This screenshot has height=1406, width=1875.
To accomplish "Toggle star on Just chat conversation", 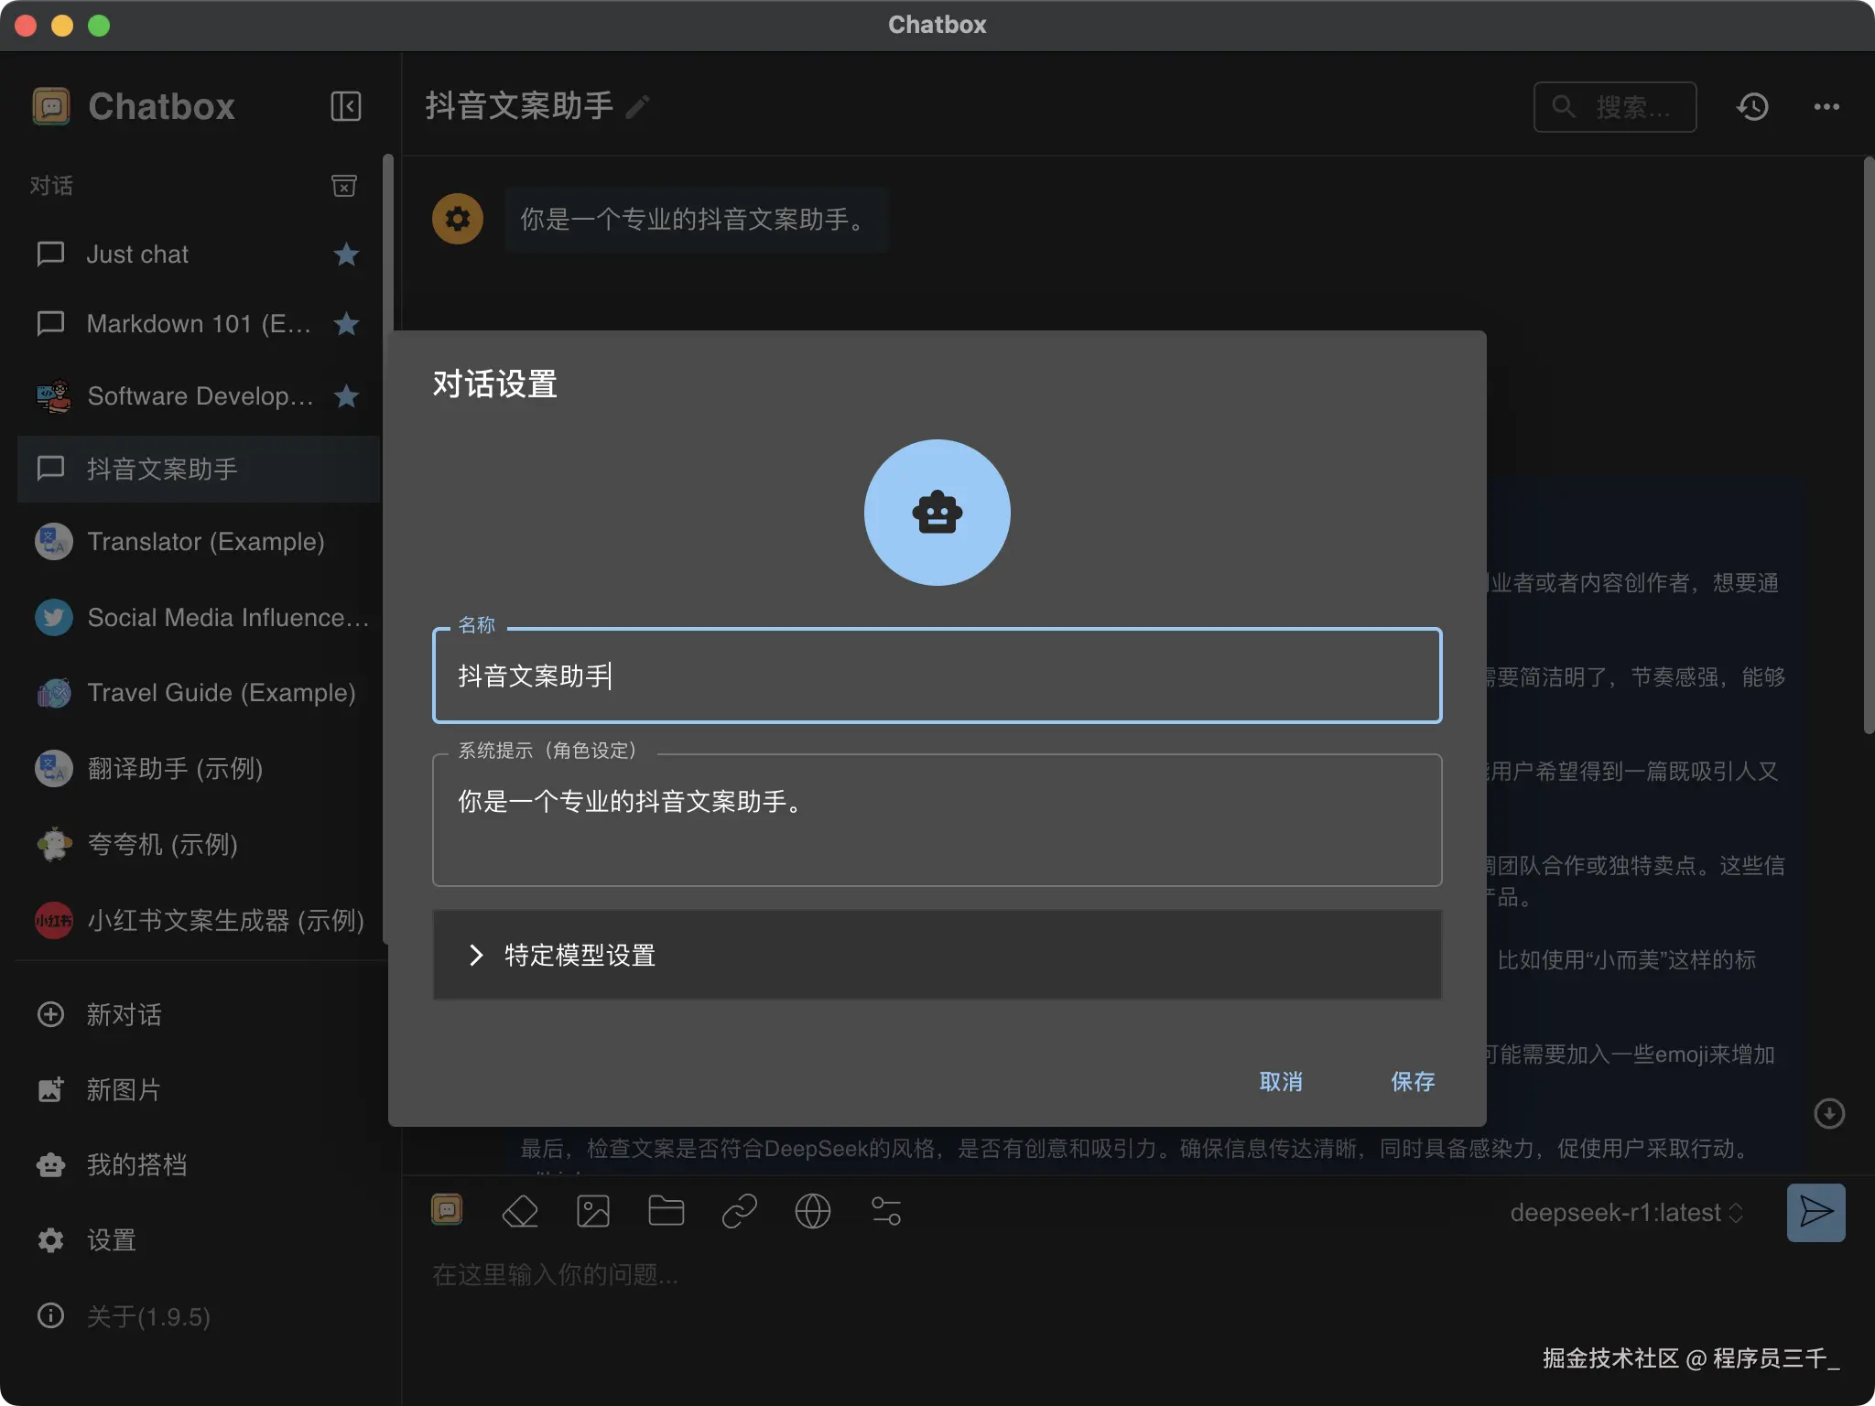I will tap(346, 254).
